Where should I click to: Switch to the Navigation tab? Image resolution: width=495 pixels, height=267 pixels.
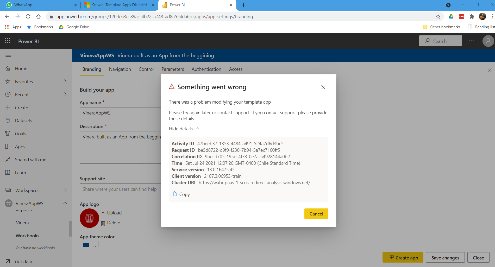[120, 69]
